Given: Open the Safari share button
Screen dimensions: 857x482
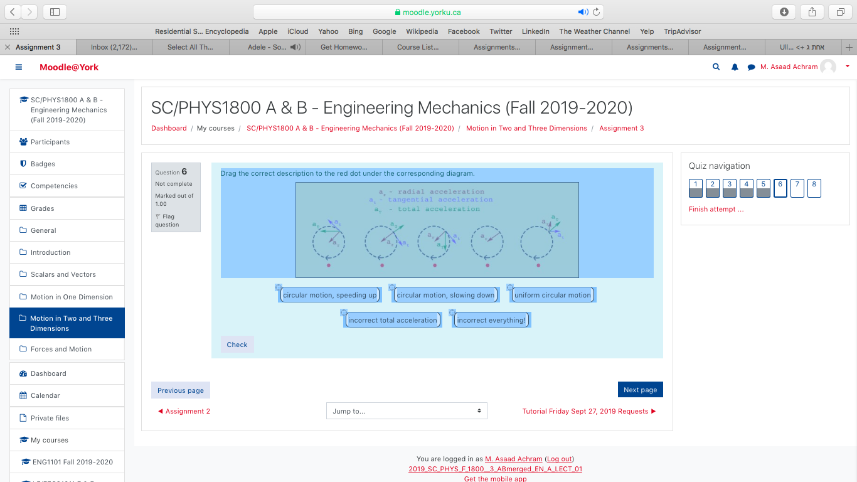Looking at the screenshot, I should 812,12.
